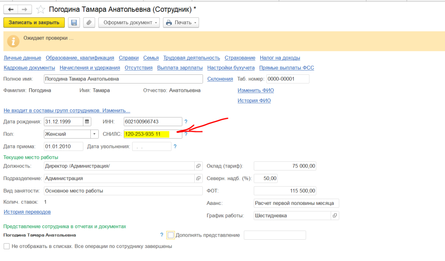Viewport: 445px width, 261px height.
Task: Go to Начисления и удержания section
Action: (x=90, y=68)
